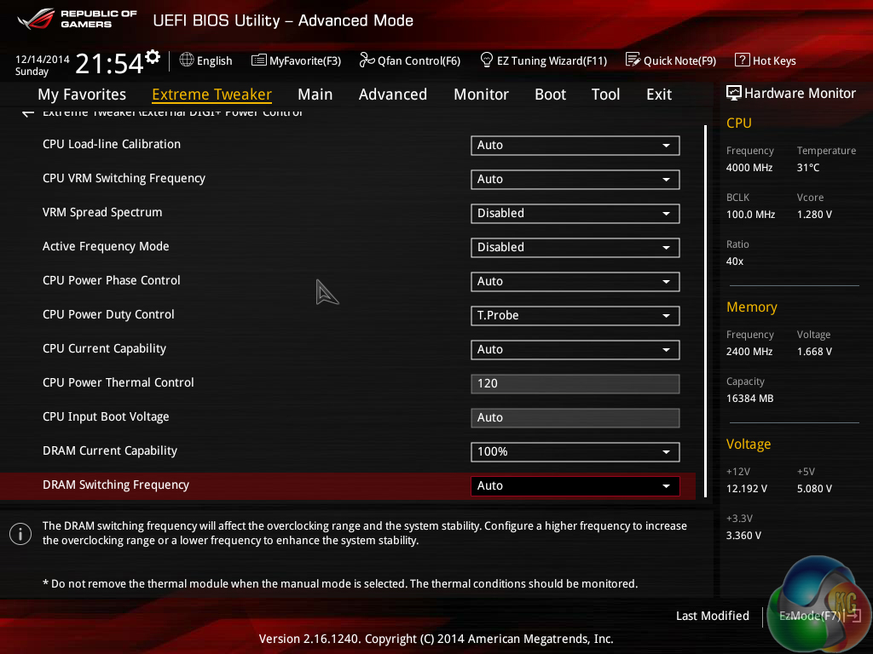Screen dimensions: 873x654
Task: Open DRAM Current Capability 100% dropdown
Action: 575,451
